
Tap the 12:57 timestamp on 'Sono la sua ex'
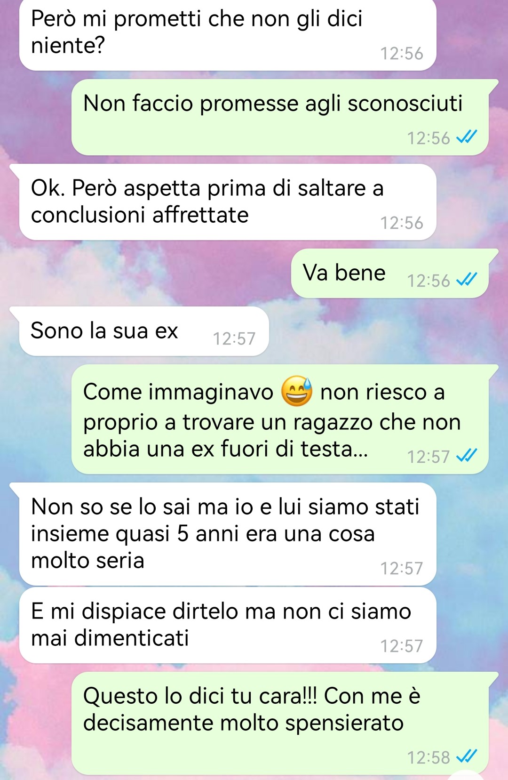[x=234, y=338]
